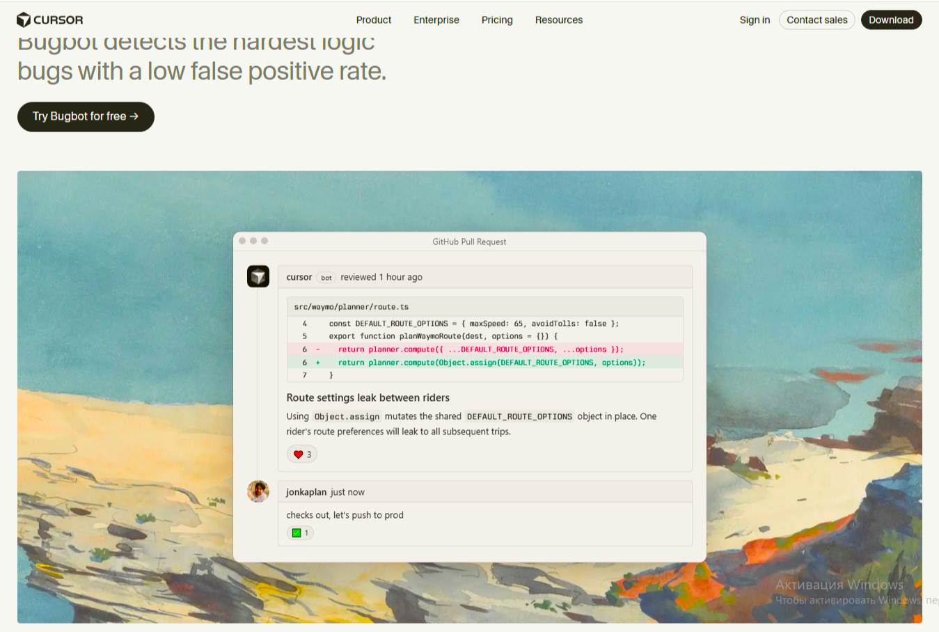The height and width of the screenshot is (632, 939).
Task: Click the cursor username in review header
Action: click(299, 277)
